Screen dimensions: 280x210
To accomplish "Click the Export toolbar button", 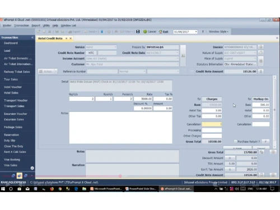I will [x=74, y=32].
